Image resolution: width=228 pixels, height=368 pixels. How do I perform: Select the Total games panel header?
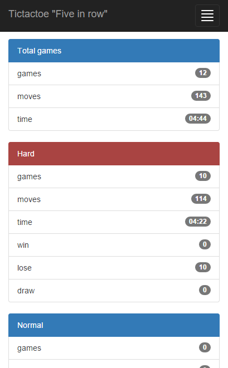pyautogui.click(x=114, y=51)
